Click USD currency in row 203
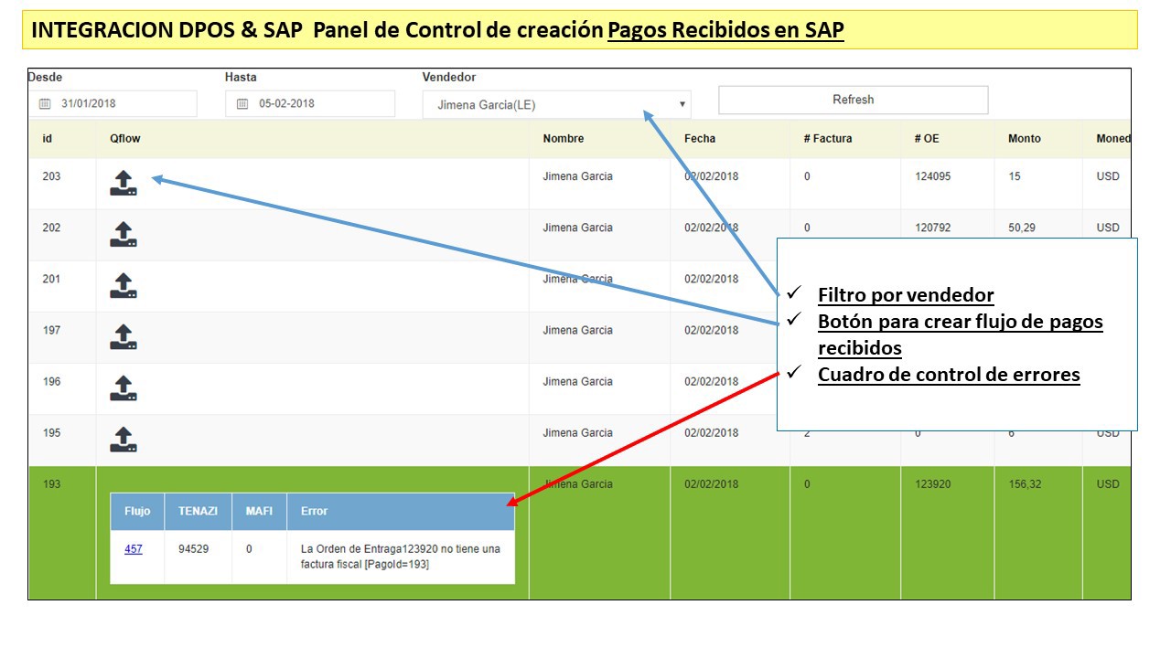1171x658 pixels. 1108,176
